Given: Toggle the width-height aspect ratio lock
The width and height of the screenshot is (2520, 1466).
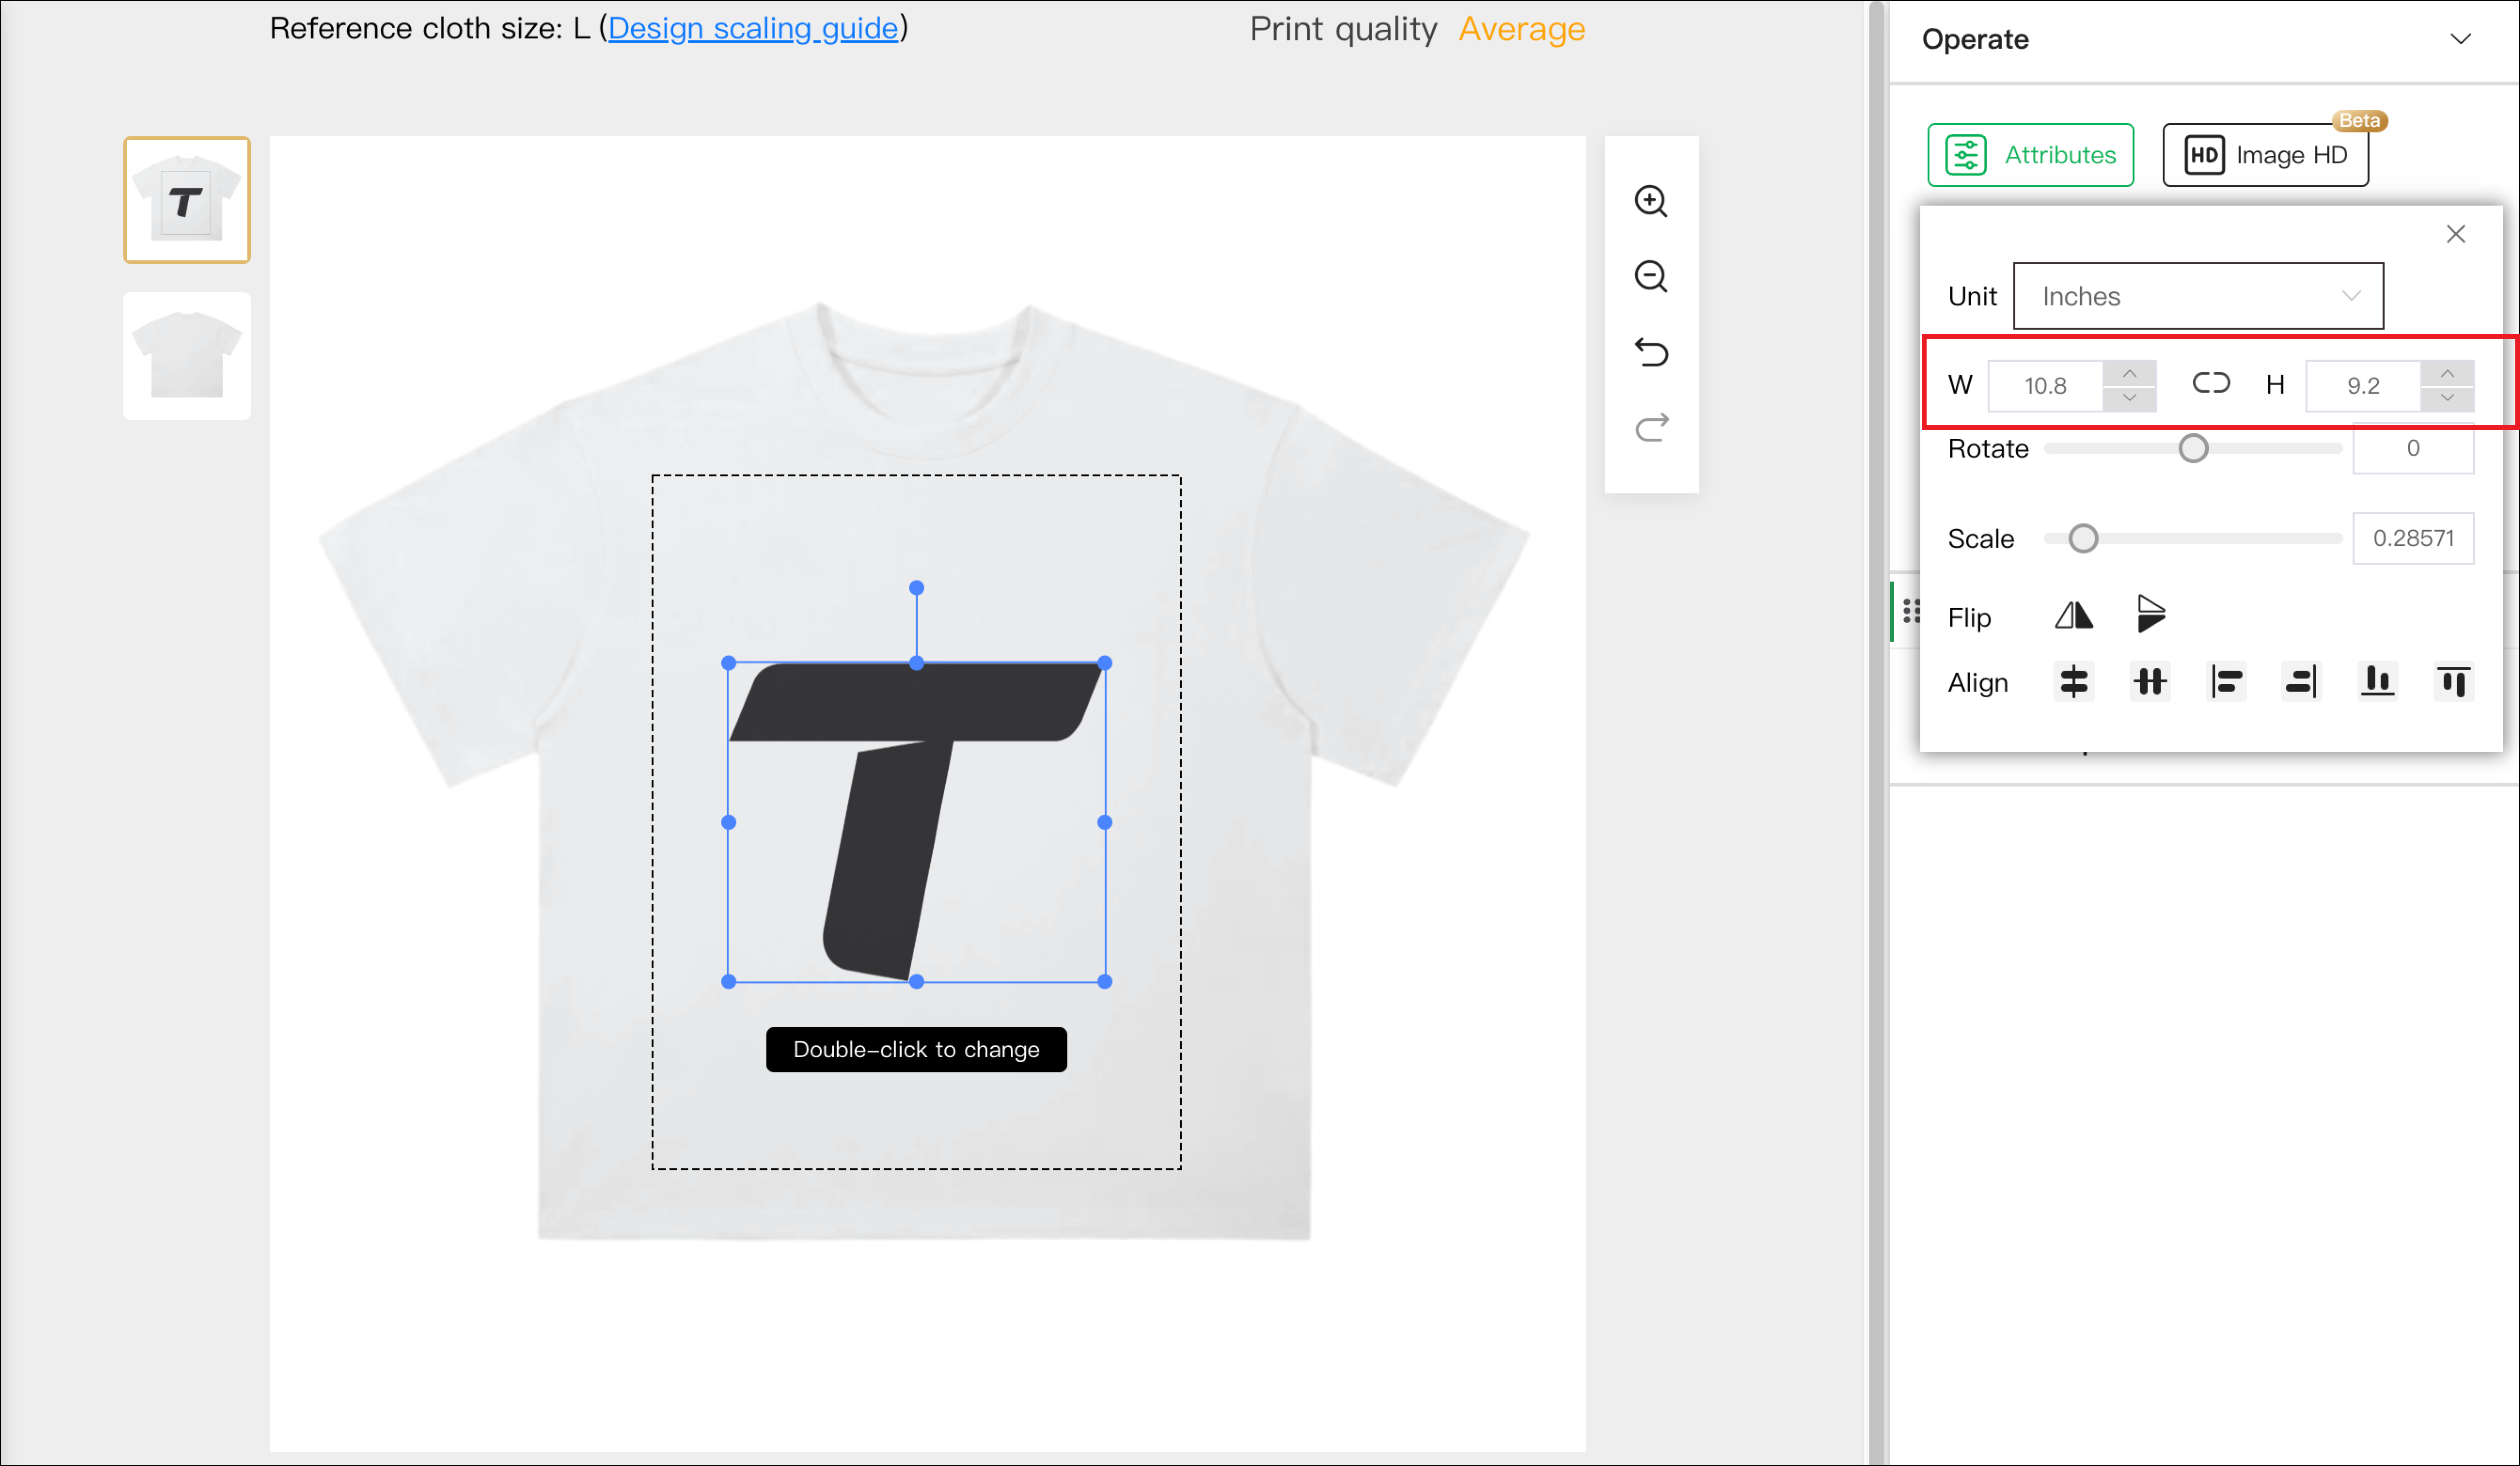Looking at the screenshot, I should pyautogui.click(x=2211, y=384).
